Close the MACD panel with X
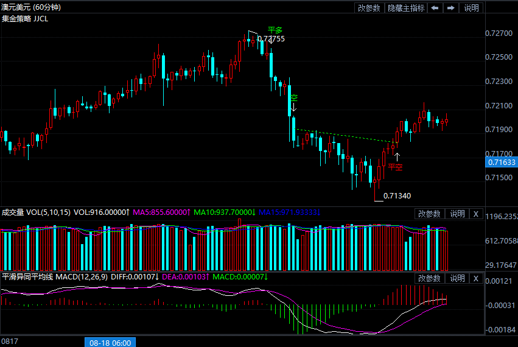518x347 pixels. point(476,278)
